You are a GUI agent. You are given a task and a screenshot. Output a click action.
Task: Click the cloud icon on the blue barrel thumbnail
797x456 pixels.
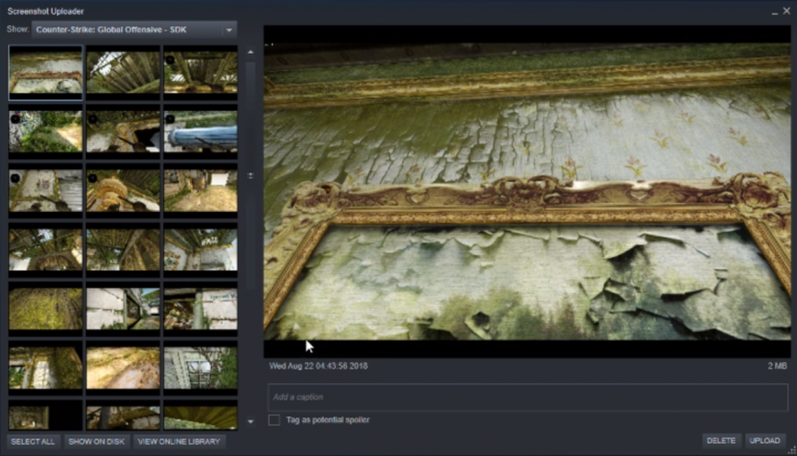[x=170, y=120]
